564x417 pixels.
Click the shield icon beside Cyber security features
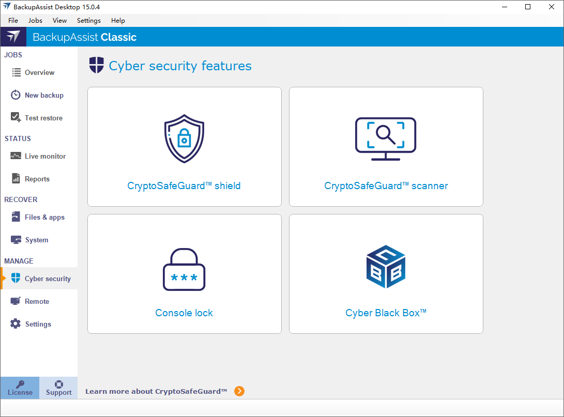96,65
